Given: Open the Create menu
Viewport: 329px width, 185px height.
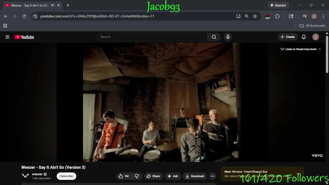Looking at the screenshot, I should point(288,37).
